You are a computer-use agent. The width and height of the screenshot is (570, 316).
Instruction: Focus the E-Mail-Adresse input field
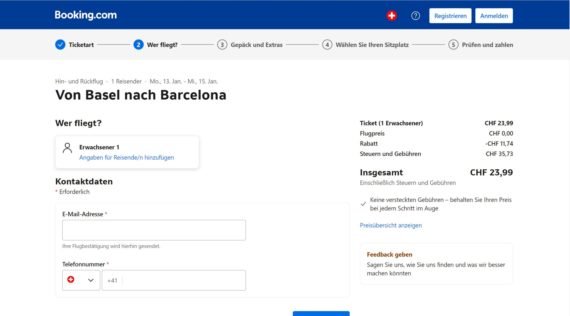tap(154, 230)
